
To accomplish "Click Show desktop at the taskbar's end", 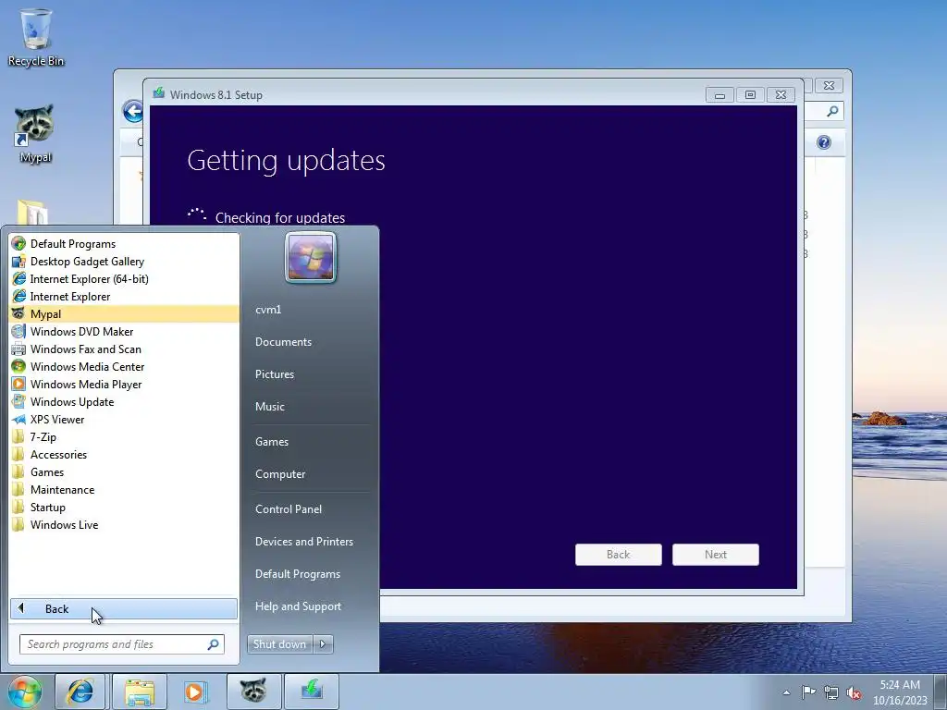I will (941, 692).
